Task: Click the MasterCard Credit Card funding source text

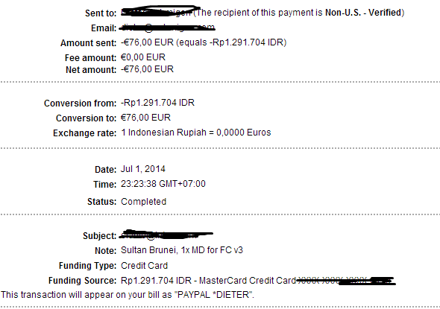Action: (x=248, y=281)
